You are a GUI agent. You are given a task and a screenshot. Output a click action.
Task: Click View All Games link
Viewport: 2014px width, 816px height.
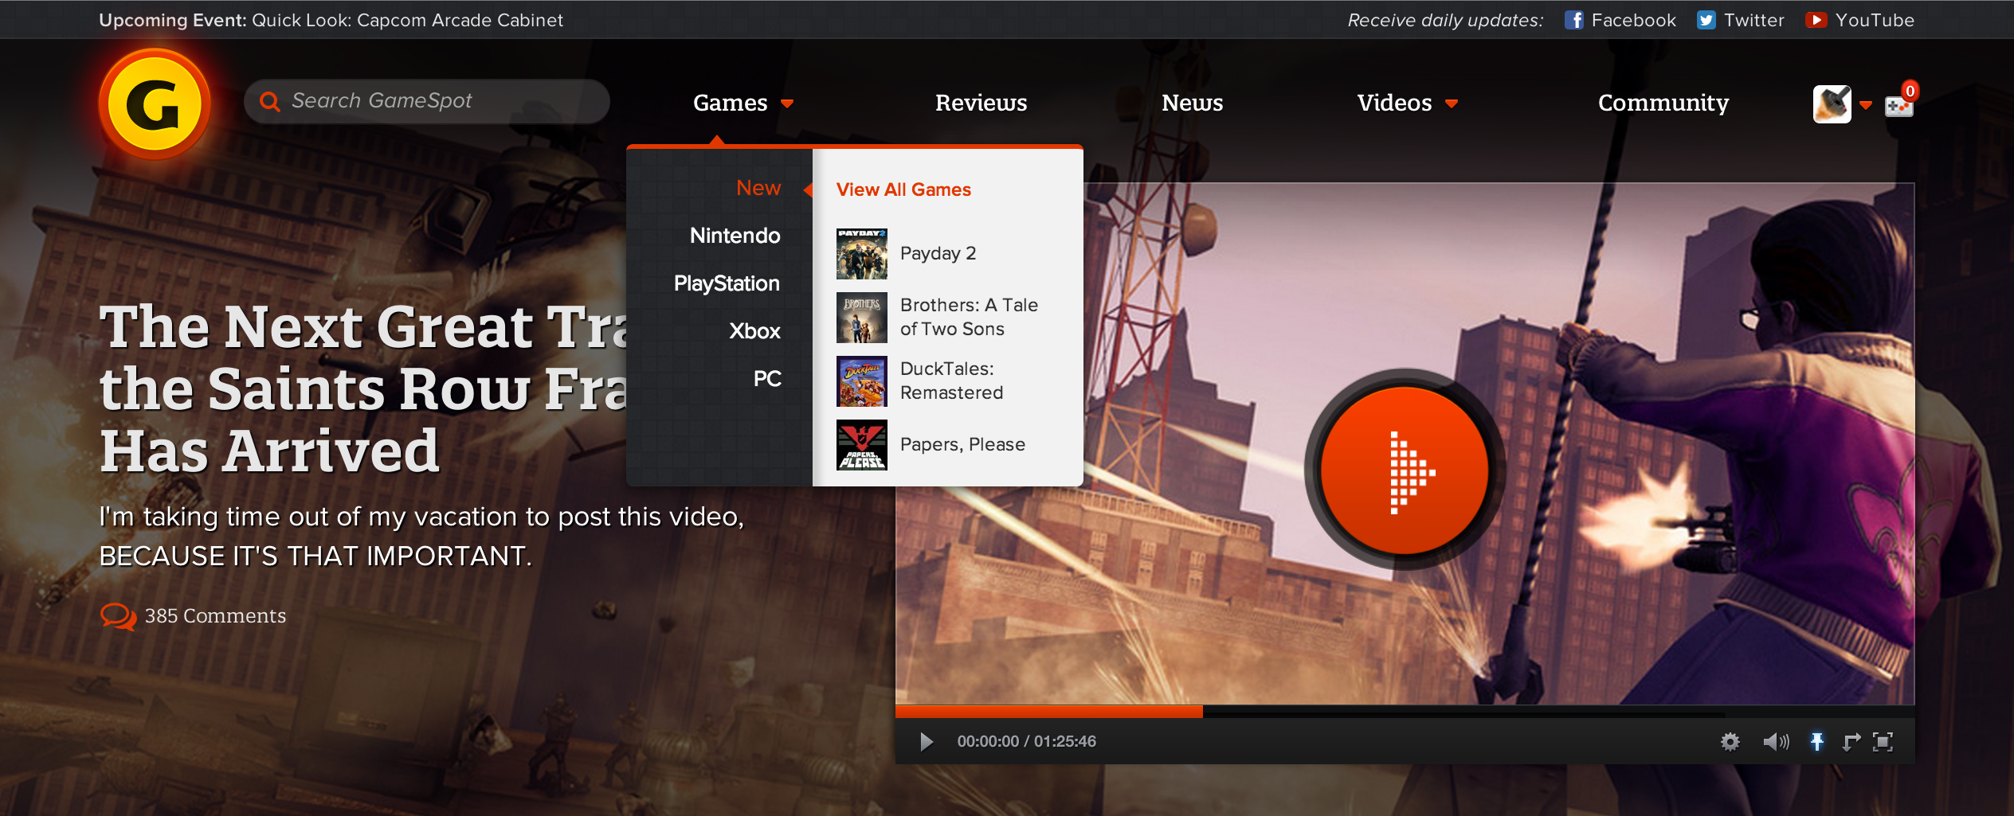tap(903, 189)
